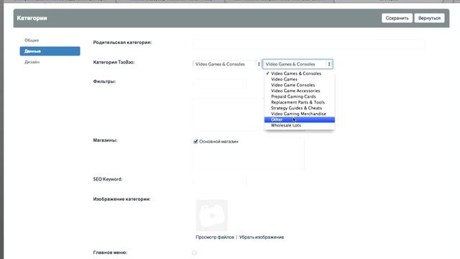This screenshot has width=460, height=259.
Task: Enable the Главное меню checkbox
Action: pyautogui.click(x=194, y=253)
